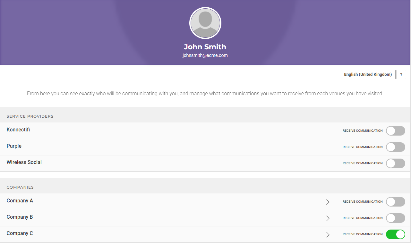The height and width of the screenshot is (243, 411).
Task: Disable Company C receive communication toggle
Action: coord(395,234)
